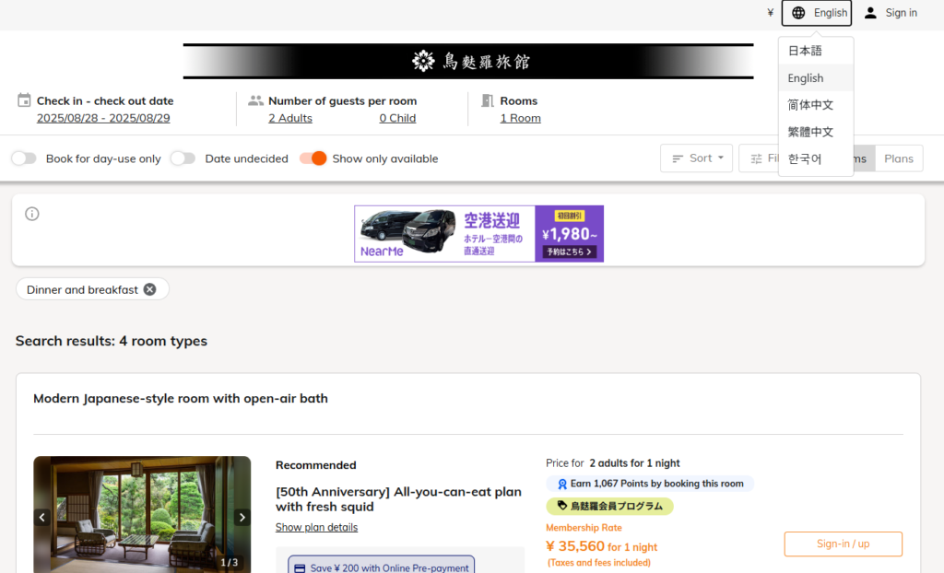Image resolution: width=944 pixels, height=573 pixels.
Task: Click the 50th Anniversary plan title
Action: (x=398, y=499)
